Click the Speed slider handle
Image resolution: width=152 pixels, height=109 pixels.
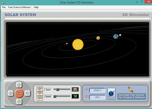55,96
